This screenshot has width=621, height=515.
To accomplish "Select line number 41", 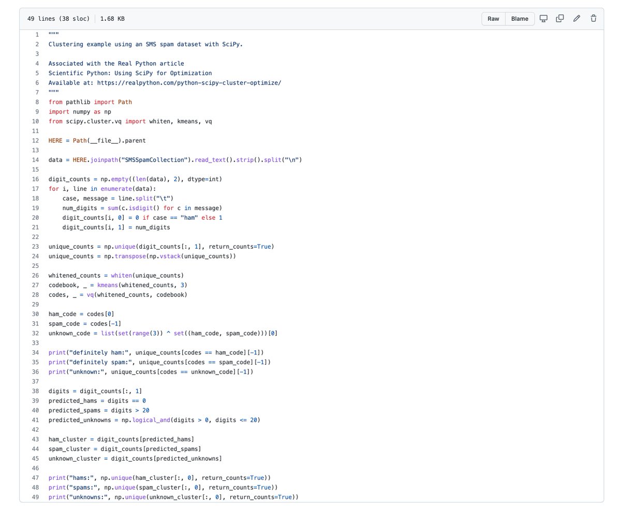I will [36, 420].
